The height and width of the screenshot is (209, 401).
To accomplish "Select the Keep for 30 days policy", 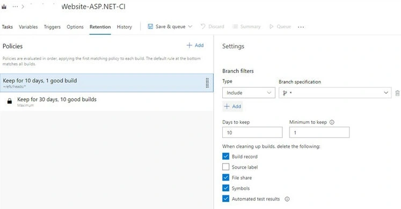I will tap(107, 102).
